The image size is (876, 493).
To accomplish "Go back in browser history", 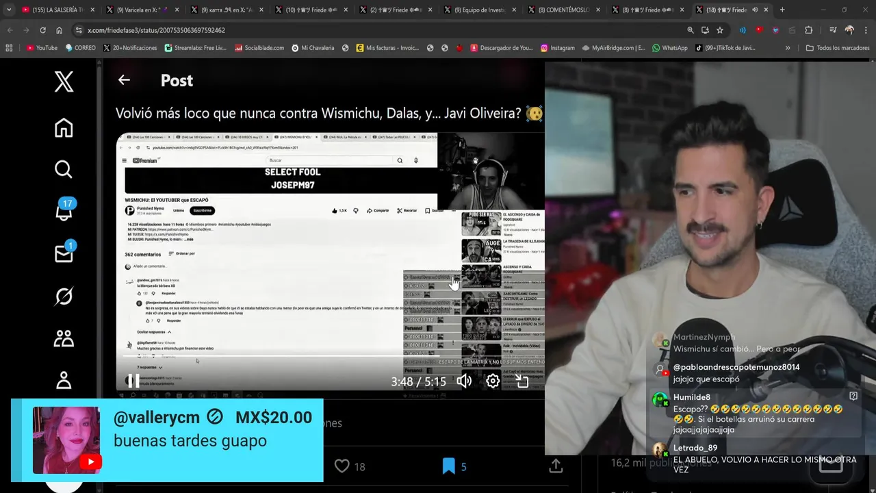I will 10,30.
